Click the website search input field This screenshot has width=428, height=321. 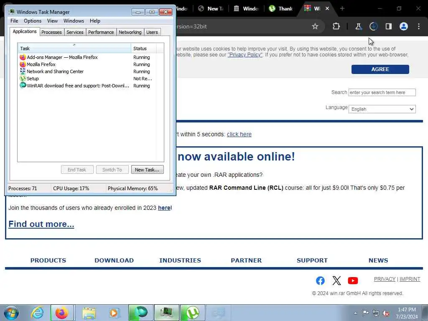(x=382, y=92)
